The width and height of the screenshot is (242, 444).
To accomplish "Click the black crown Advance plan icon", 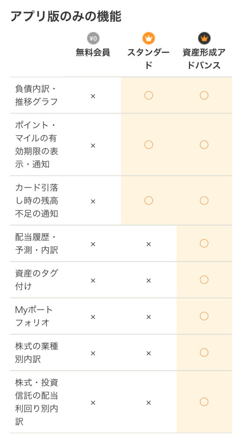I will click(204, 39).
